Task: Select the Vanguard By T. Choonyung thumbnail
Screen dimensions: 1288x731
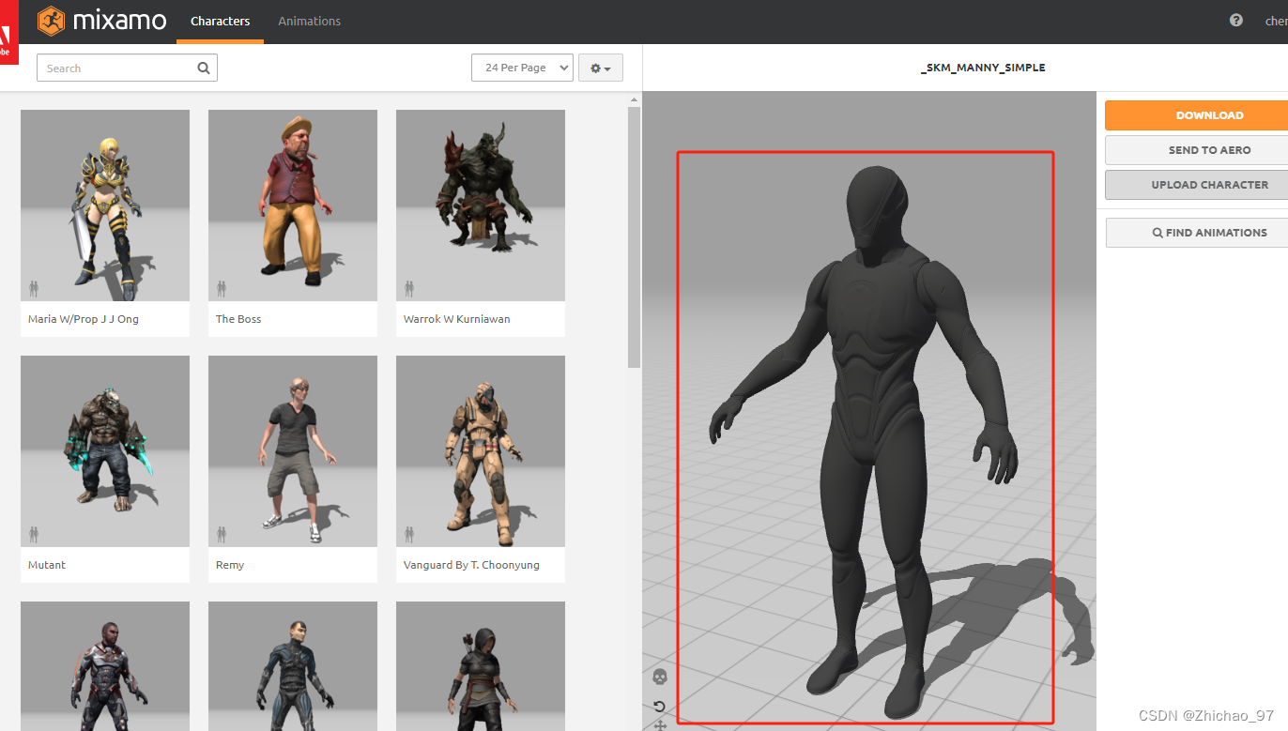Action: (x=481, y=451)
